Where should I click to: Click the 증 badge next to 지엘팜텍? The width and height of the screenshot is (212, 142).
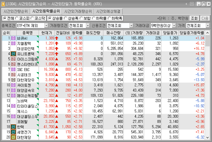pos(13,43)
